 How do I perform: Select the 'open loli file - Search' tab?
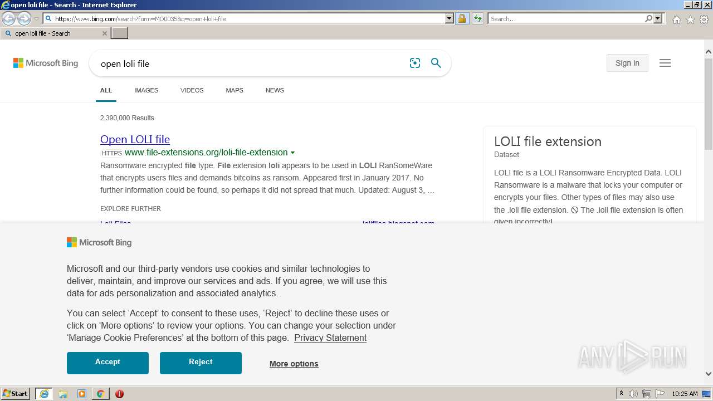point(54,33)
